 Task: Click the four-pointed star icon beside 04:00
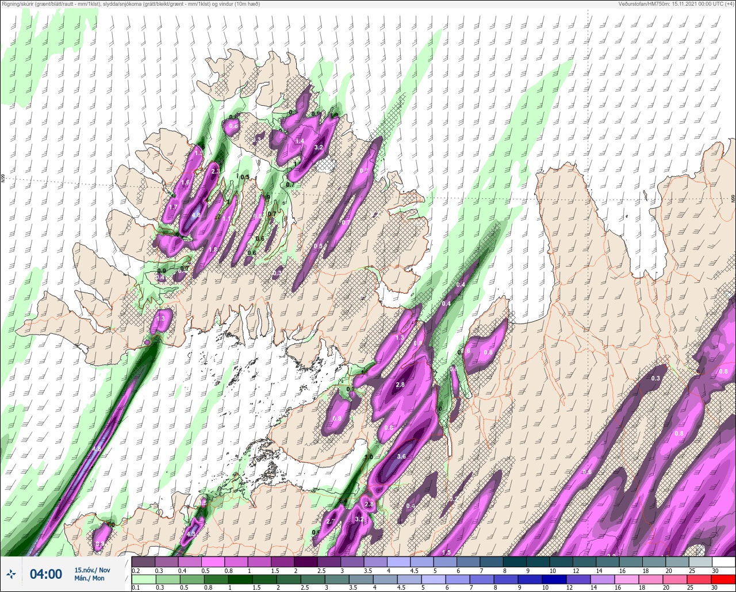point(11,574)
